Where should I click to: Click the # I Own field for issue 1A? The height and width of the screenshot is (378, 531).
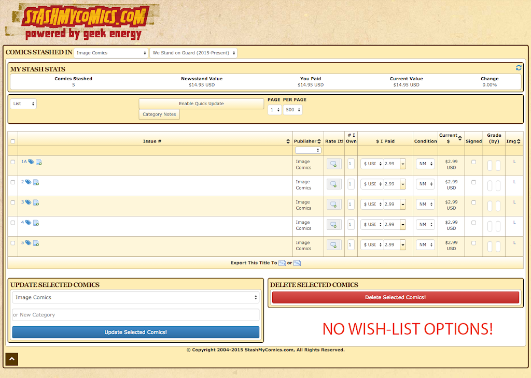tap(351, 164)
